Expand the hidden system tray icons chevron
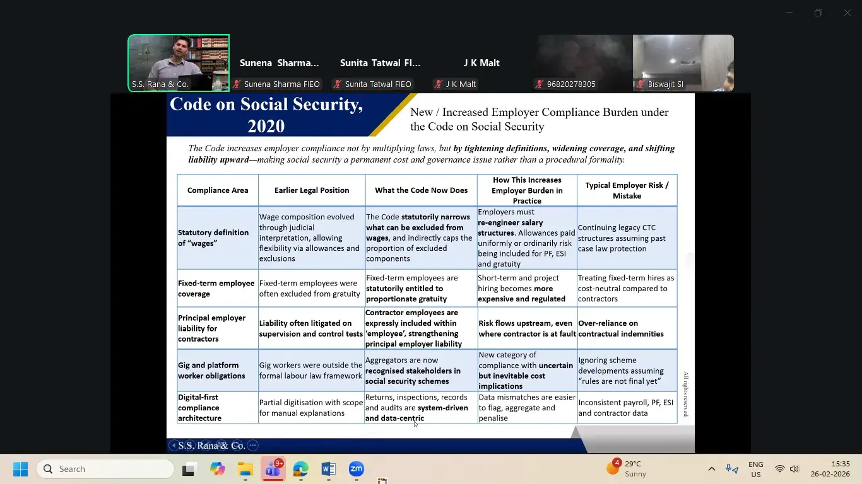862x484 pixels. [x=711, y=469]
